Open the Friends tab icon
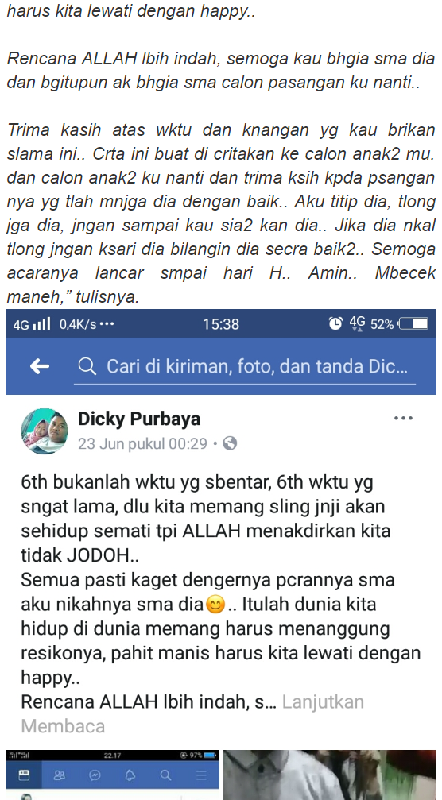The width and height of the screenshot is (442, 800). (x=59, y=775)
